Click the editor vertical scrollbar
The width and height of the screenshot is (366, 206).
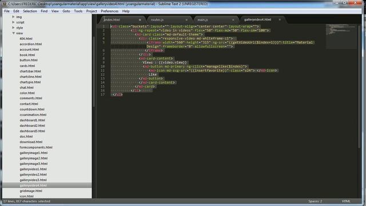click(x=359, y=86)
